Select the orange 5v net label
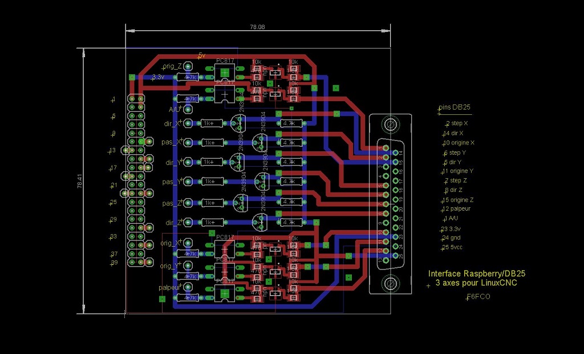This screenshot has height=354, width=584. (x=201, y=55)
